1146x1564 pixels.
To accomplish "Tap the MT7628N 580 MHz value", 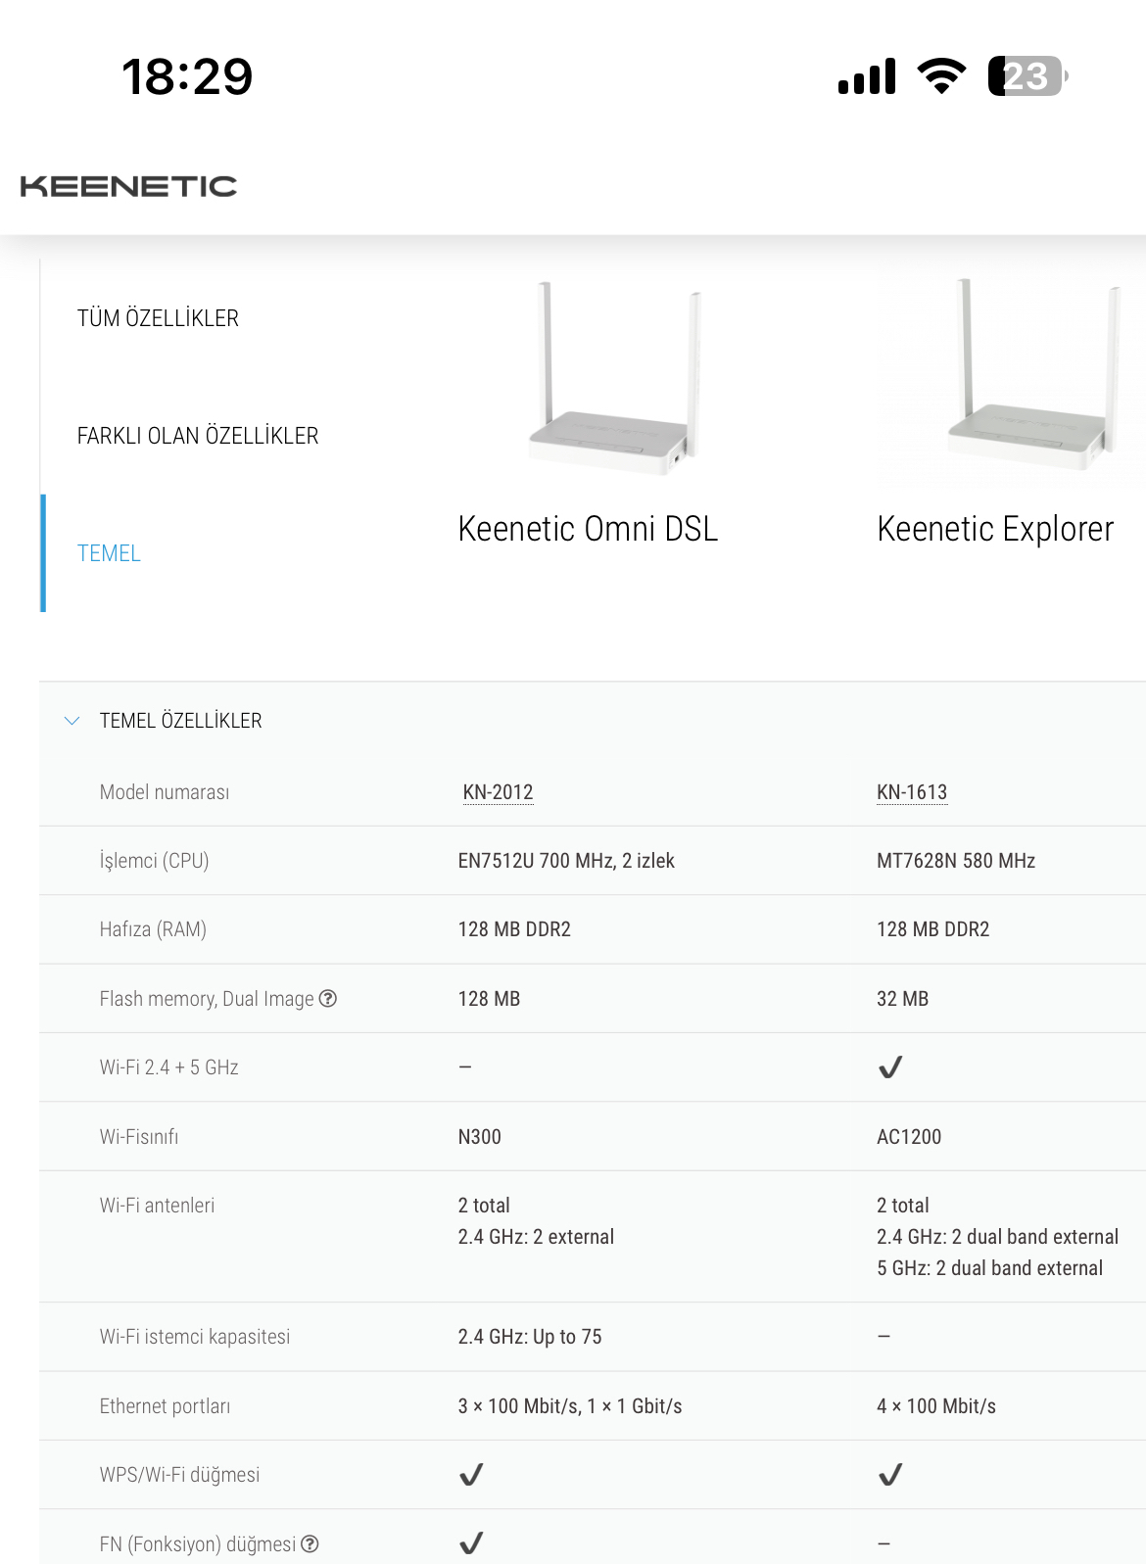I will 956,861.
